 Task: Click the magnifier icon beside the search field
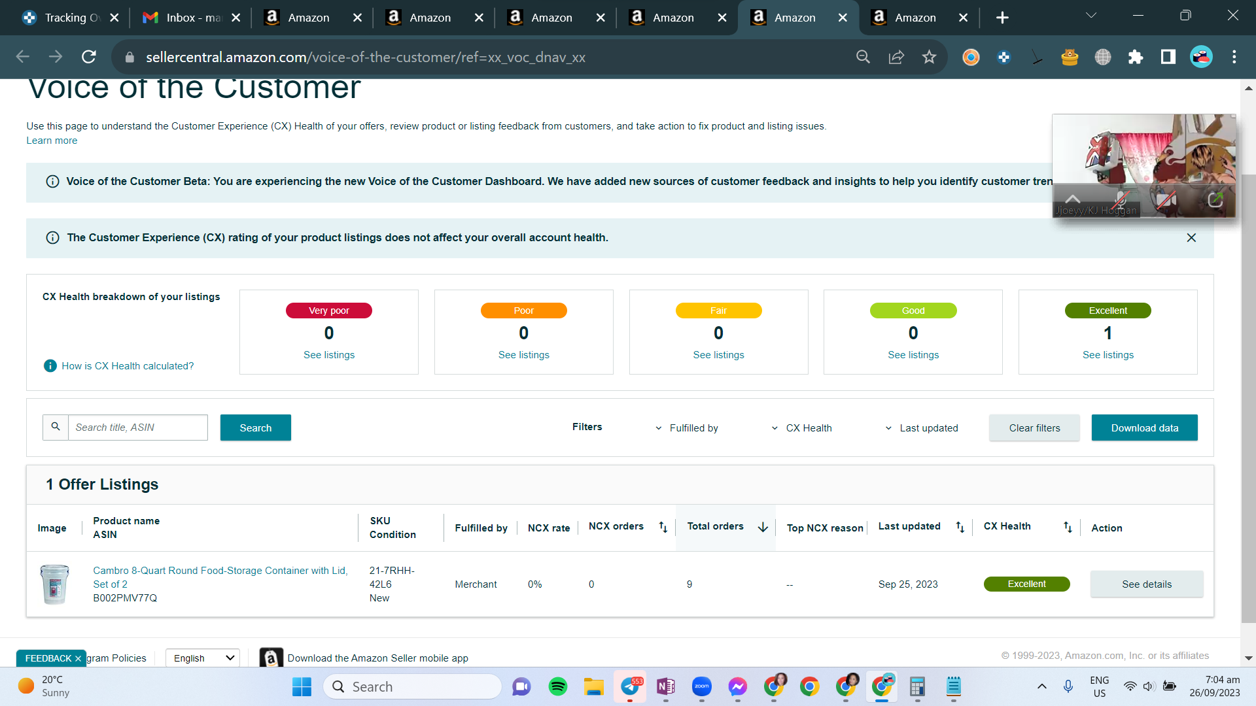(x=56, y=428)
